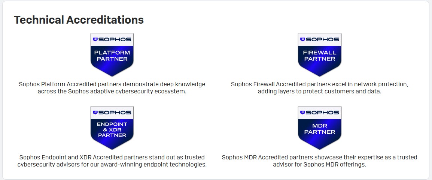Select "Sophos adaptive cybersecurity ecosystem" text line
Viewport: 432px width, 180px height.
coord(112,91)
